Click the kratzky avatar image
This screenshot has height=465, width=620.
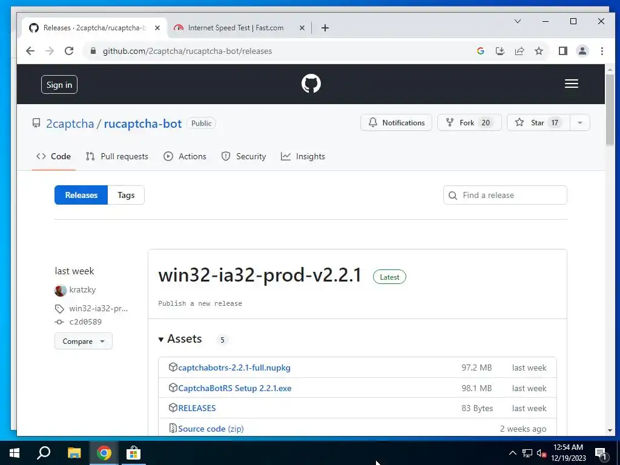click(61, 290)
